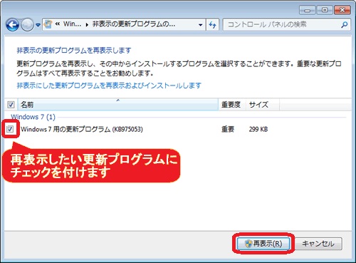Click the 重要 importance cell
Image resolution: width=356 pixels, height=263 pixels.
click(228, 129)
